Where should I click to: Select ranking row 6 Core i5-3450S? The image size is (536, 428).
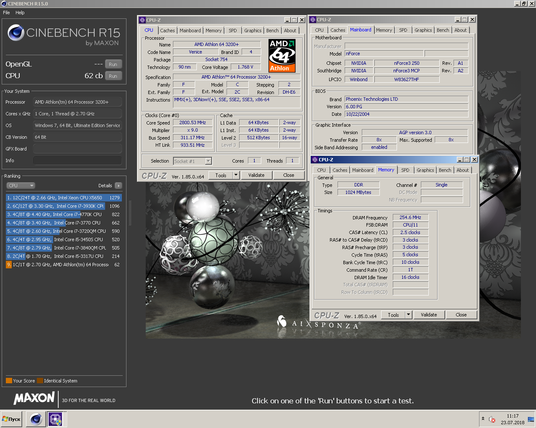click(x=64, y=239)
